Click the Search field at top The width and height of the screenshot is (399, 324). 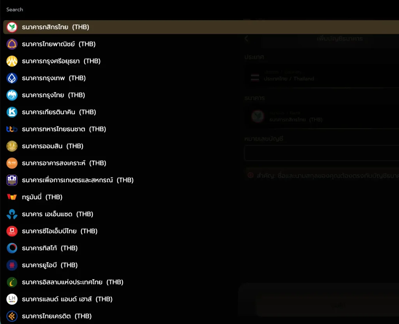pyautogui.click(x=117, y=9)
